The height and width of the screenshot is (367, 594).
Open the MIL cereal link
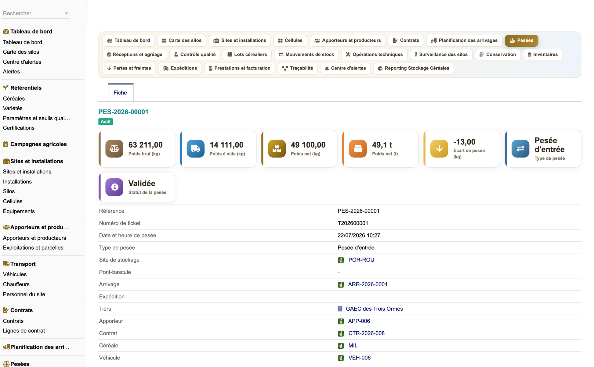coord(353,346)
